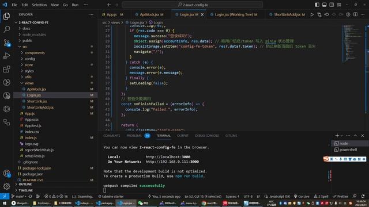This screenshot has height=207, width=369.
Task: Open logo.svg in explorer
Action: tap(31, 144)
